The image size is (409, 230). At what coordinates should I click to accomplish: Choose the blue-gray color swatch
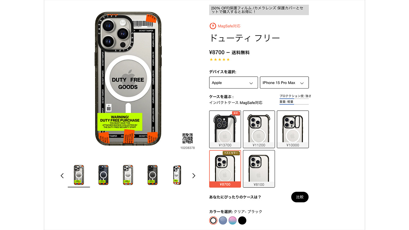(223, 220)
